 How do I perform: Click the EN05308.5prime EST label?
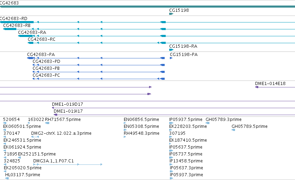(141, 126)
